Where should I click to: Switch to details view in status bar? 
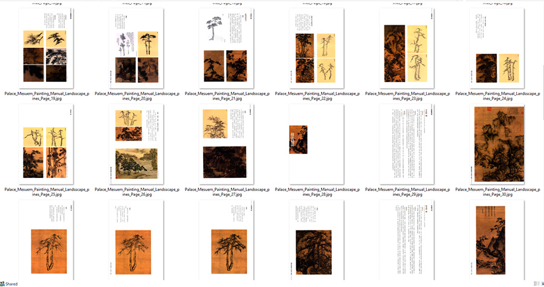pyautogui.click(x=537, y=284)
